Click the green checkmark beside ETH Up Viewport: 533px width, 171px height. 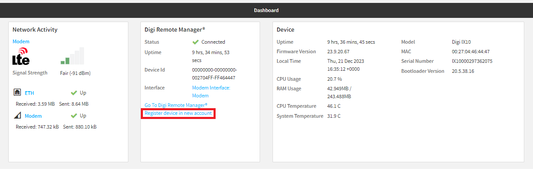tap(74, 93)
